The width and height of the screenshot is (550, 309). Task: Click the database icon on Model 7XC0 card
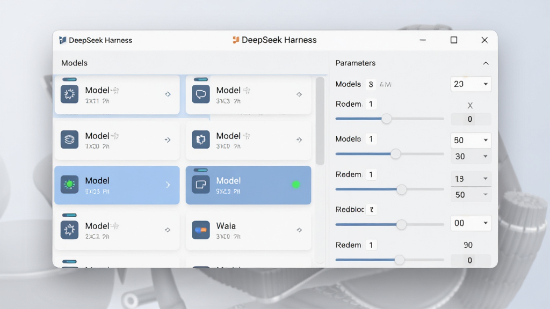(x=69, y=139)
